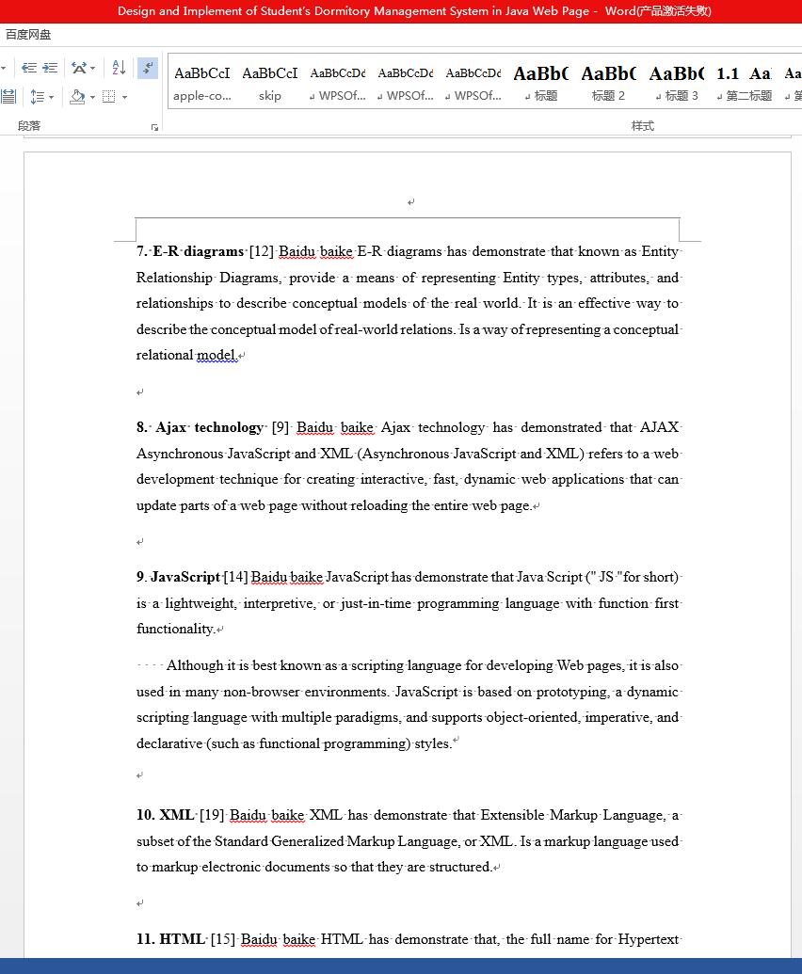Screen dimensions: 802x974
Task: Click the Increase Indent icon
Action: [x=50, y=68]
